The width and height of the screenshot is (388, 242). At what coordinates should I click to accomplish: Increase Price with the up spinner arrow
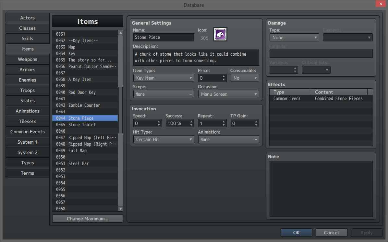(x=224, y=76)
